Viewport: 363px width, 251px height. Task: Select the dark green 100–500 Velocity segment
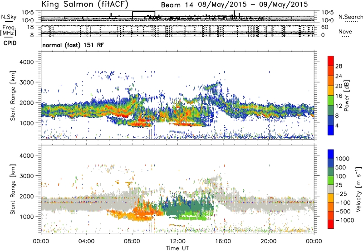pyautogui.click(x=331, y=172)
